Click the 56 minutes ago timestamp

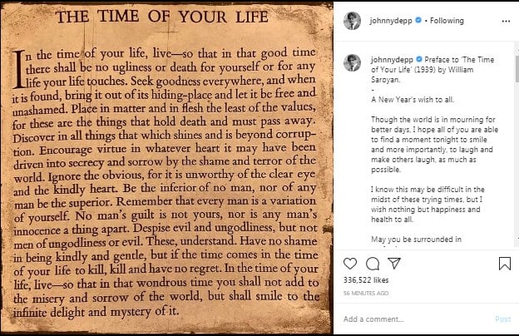[367, 294]
